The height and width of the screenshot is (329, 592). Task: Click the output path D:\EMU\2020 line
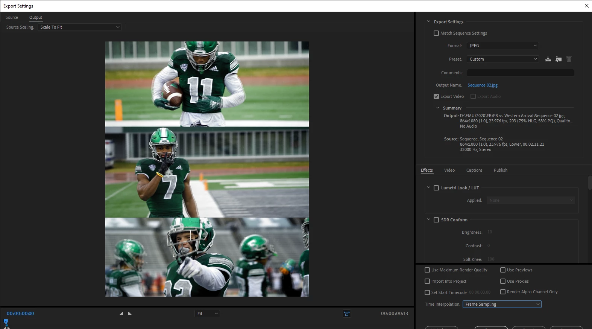click(x=512, y=116)
